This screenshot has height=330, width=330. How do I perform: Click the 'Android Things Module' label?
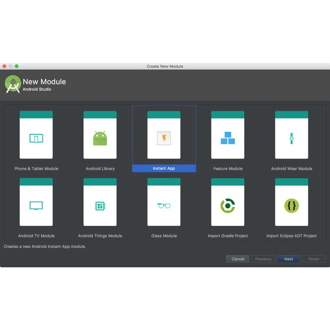click(x=100, y=236)
